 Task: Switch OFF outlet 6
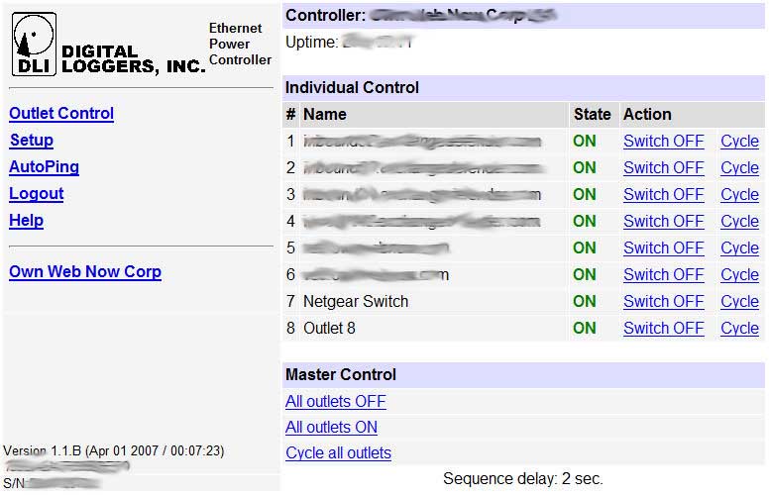coord(663,275)
